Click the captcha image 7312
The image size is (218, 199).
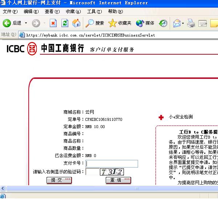(112, 172)
